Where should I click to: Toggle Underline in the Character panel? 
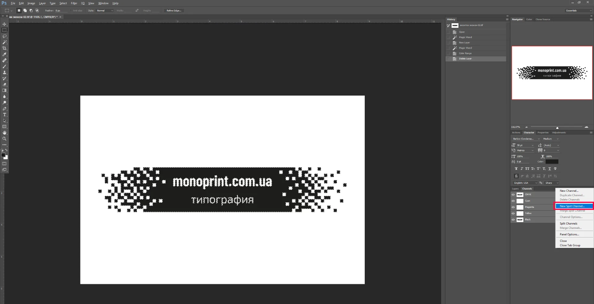pos(549,169)
